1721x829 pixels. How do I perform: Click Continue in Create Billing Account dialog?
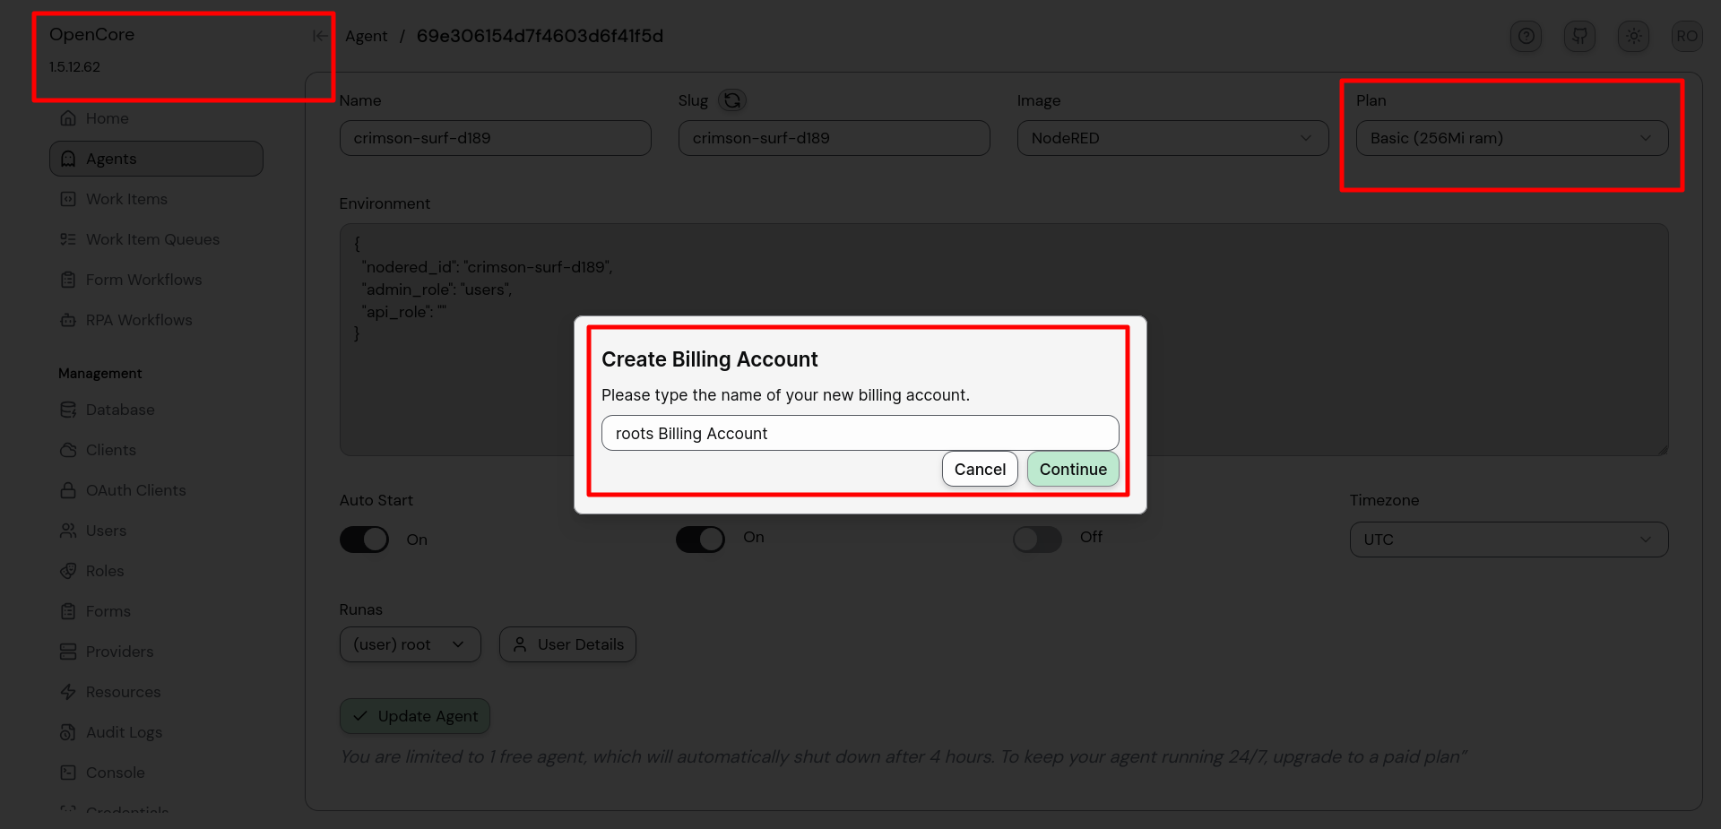[x=1072, y=469]
